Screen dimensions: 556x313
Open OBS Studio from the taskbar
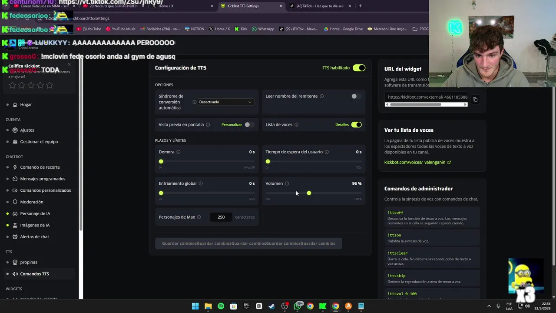285,306
